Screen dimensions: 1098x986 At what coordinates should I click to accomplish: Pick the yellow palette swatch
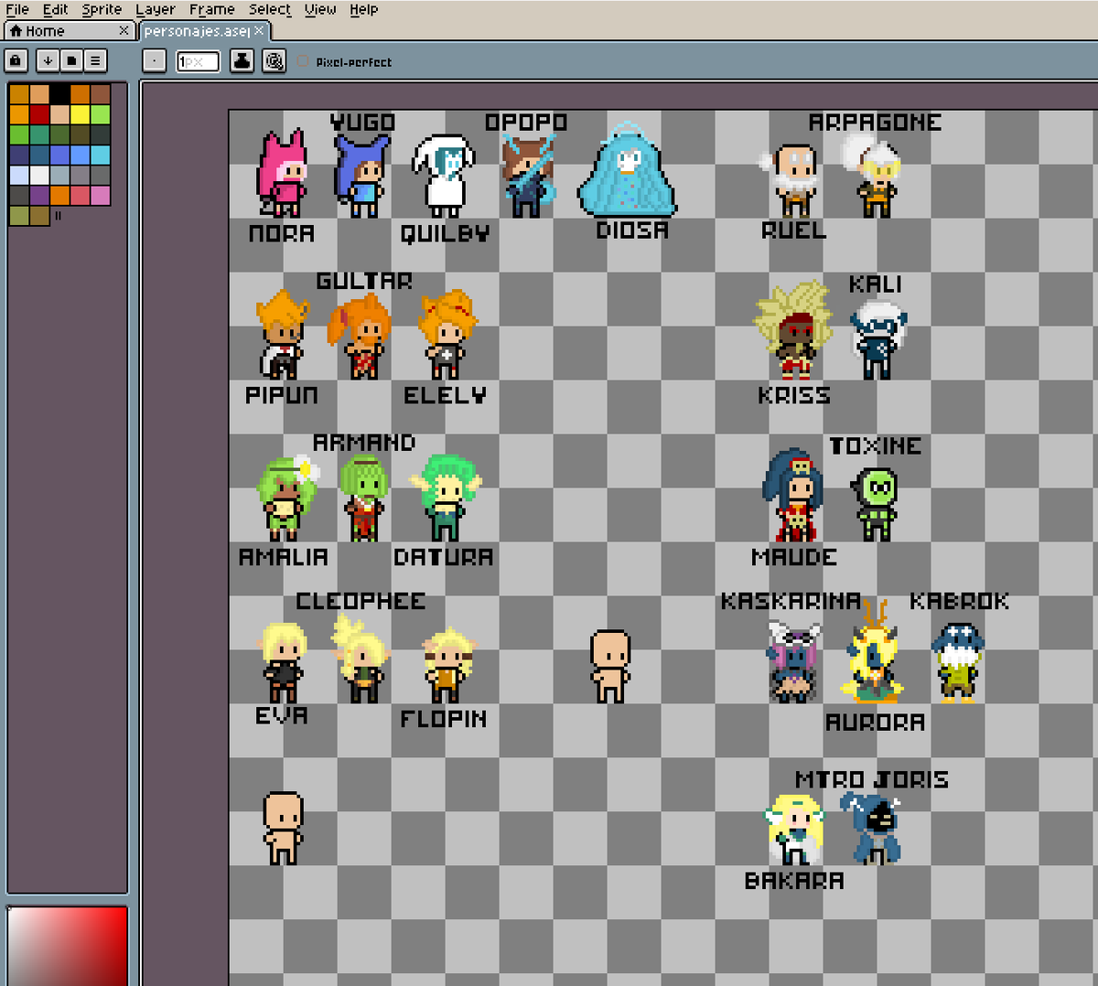pos(80,114)
